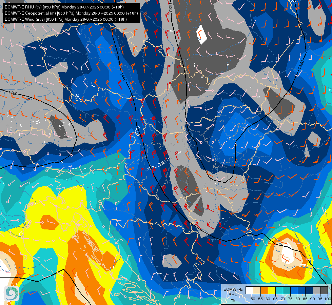This screenshot has height=305, width=332.
Task: Click the legend value 50
Action: pos(253,299)
